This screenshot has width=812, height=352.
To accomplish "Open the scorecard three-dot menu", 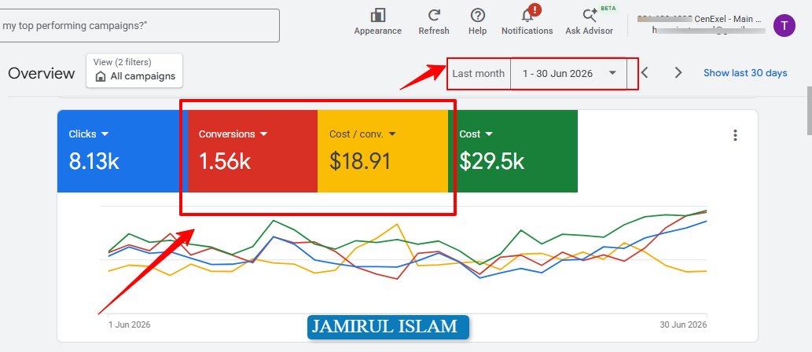I will coord(735,136).
